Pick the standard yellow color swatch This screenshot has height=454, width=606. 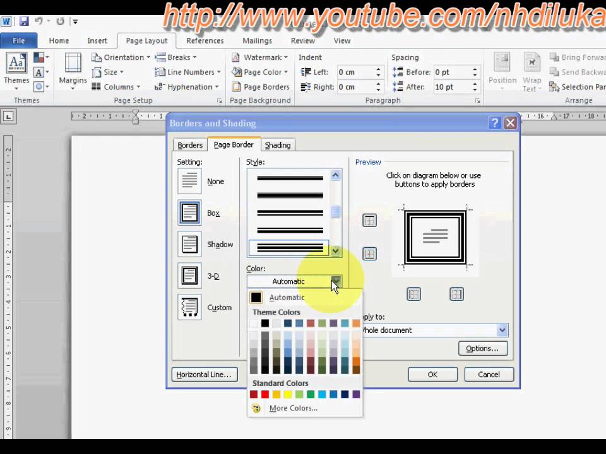click(x=288, y=394)
